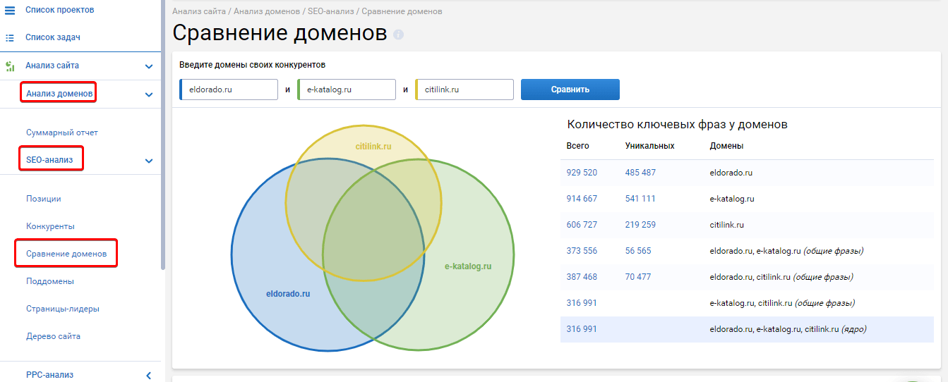The height and width of the screenshot is (382, 948).
Task: Click breadcrumb Анализ доменов
Action: pos(267,12)
